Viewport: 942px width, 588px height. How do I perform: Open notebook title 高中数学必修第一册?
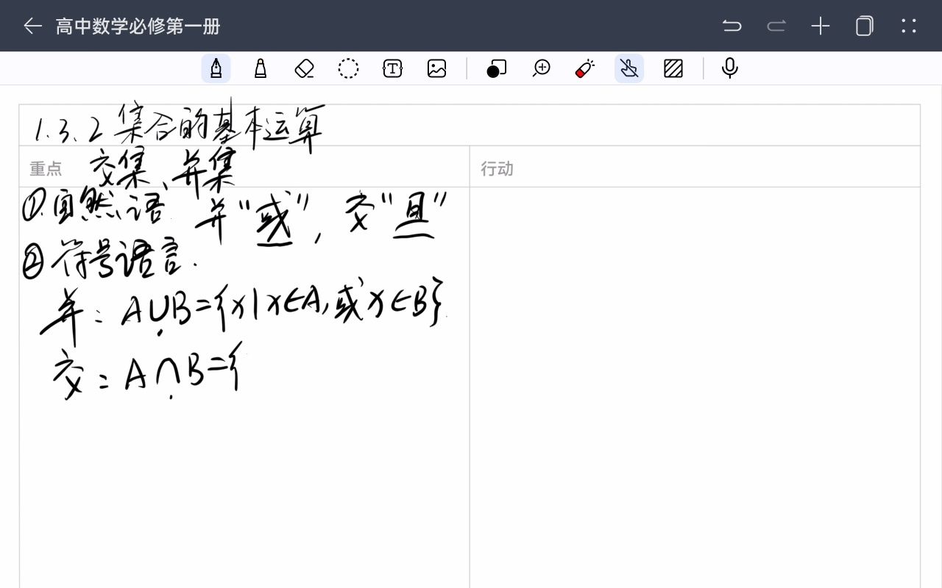pos(138,26)
